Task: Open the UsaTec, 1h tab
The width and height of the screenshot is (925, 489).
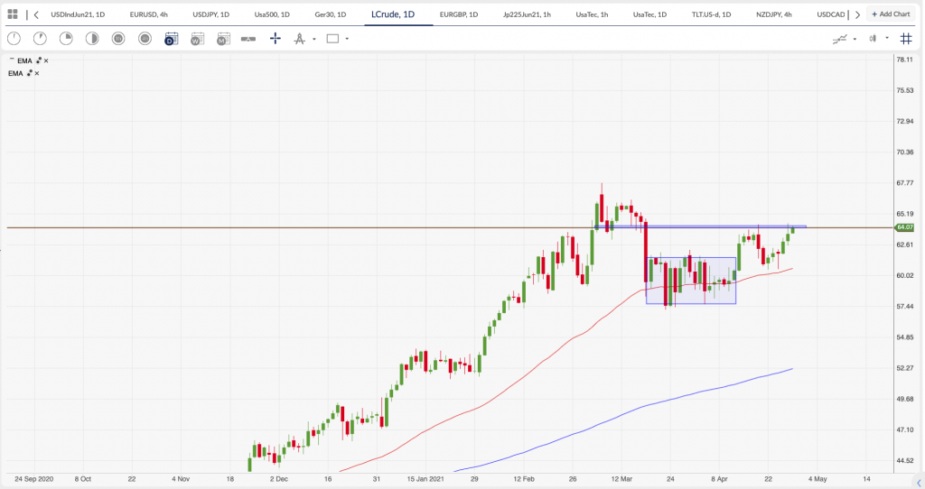Action: pyautogui.click(x=592, y=14)
